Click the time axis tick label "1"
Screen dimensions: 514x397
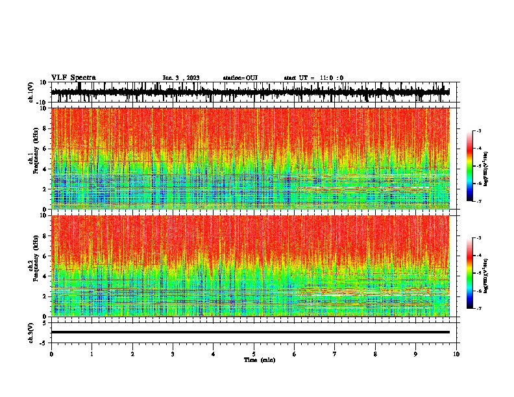click(92, 354)
